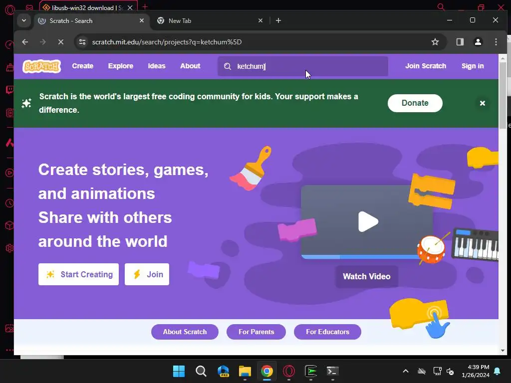Click the video progress bar

(x=360, y=257)
